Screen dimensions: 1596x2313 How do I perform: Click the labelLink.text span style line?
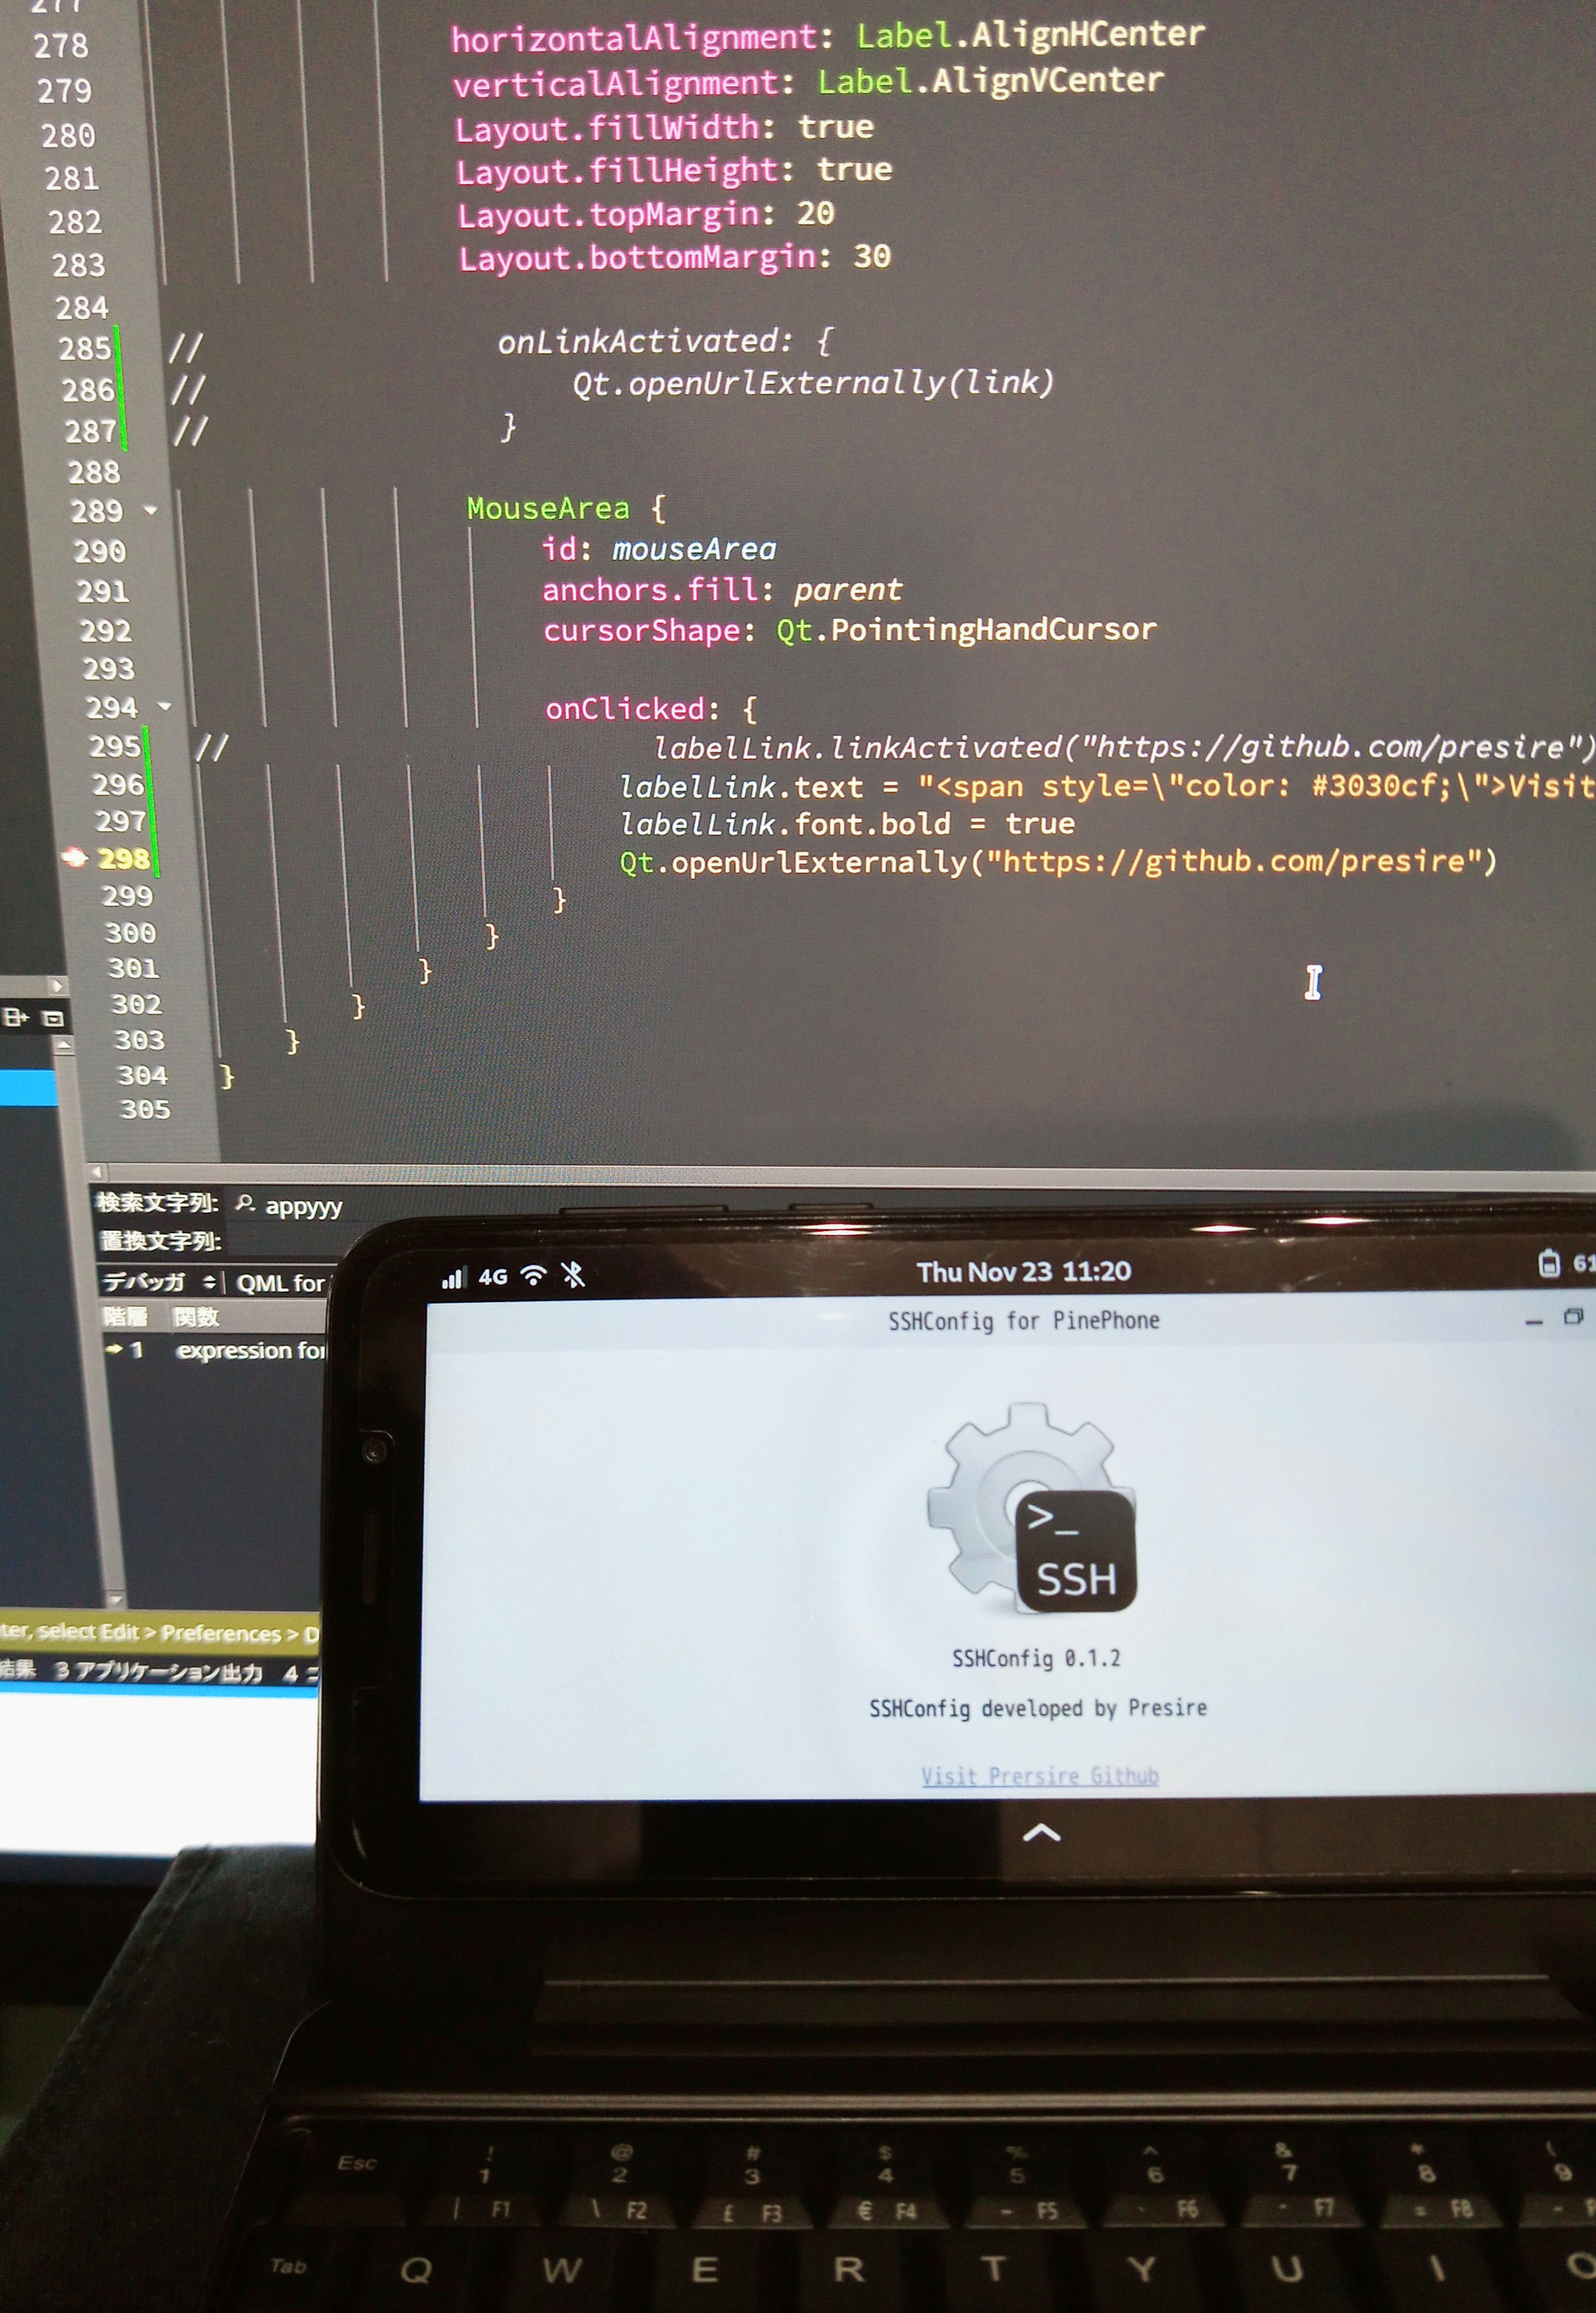[1107, 786]
